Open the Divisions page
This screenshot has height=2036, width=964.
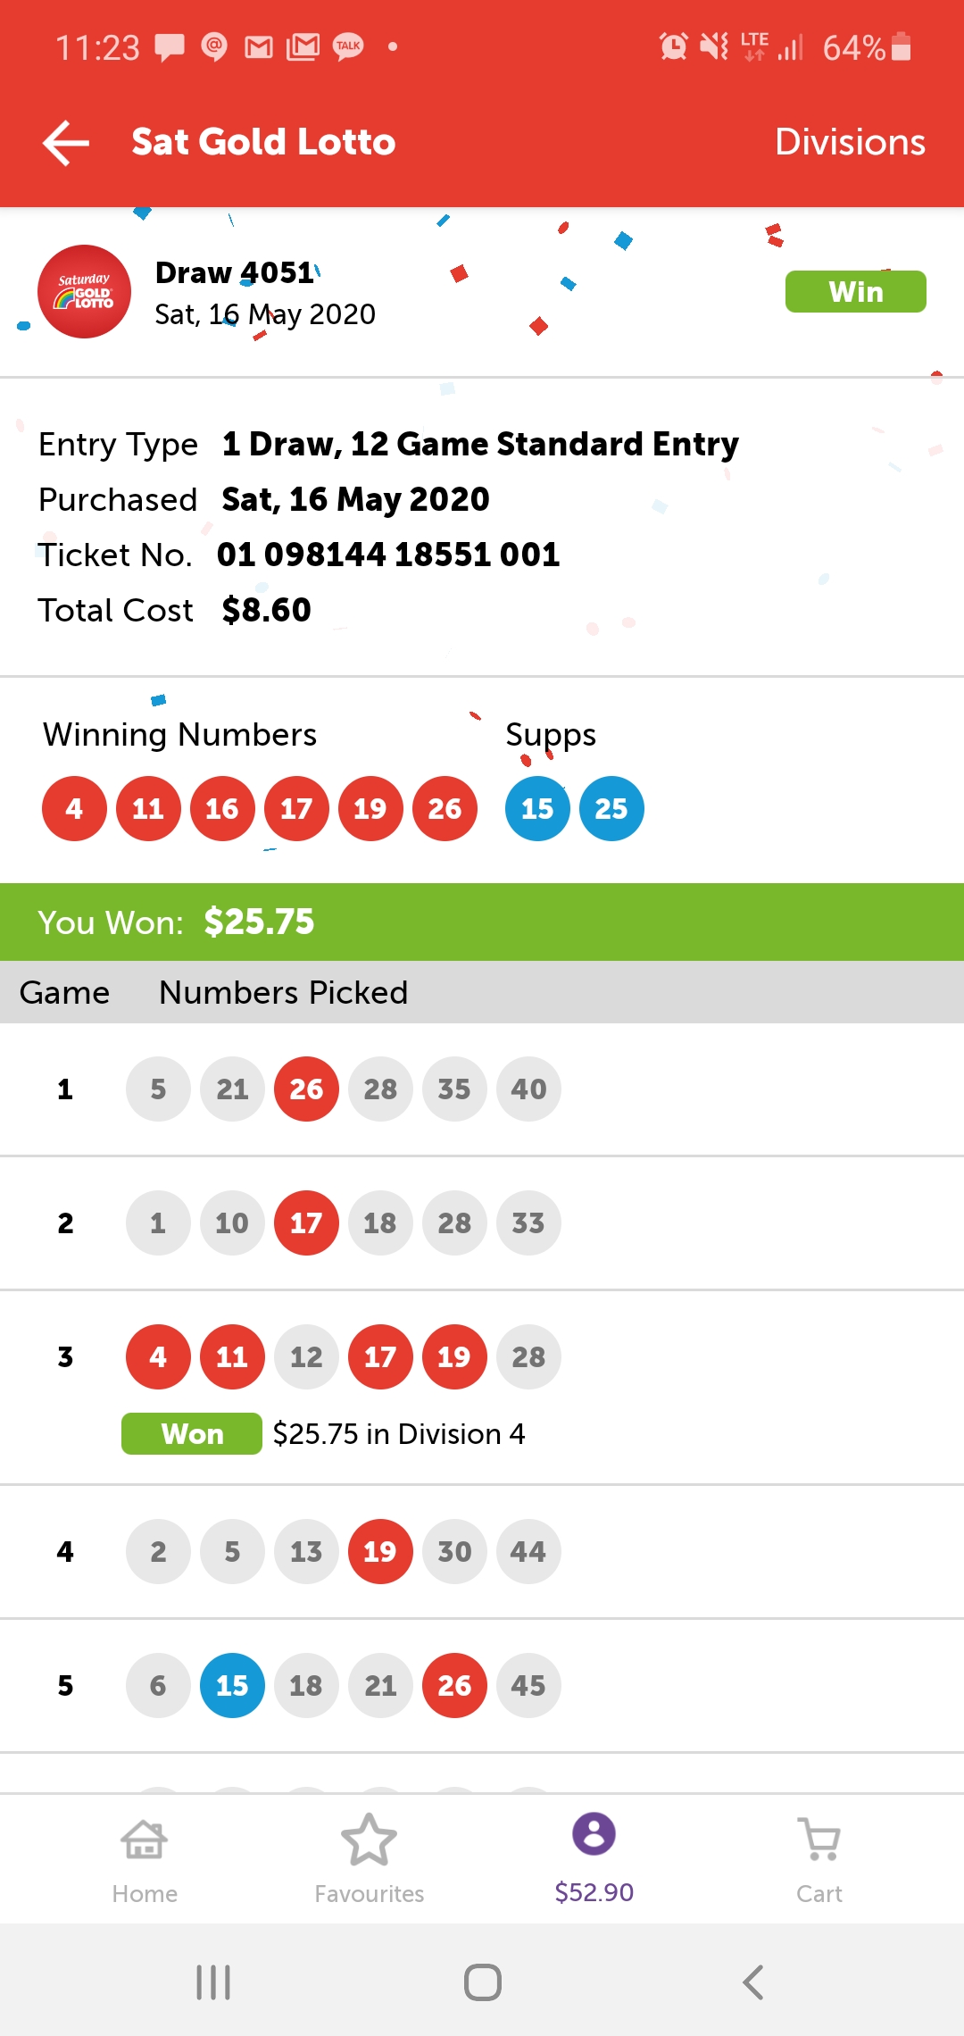coord(849,143)
